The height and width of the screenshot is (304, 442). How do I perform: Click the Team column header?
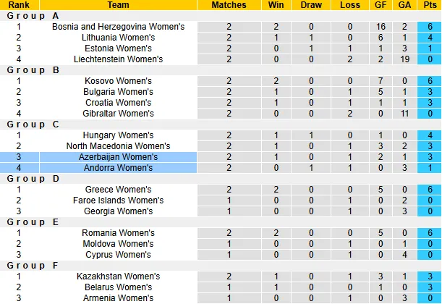[119, 5]
